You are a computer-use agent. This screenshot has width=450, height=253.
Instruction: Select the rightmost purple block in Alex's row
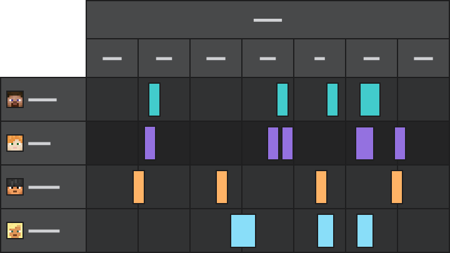(400, 144)
